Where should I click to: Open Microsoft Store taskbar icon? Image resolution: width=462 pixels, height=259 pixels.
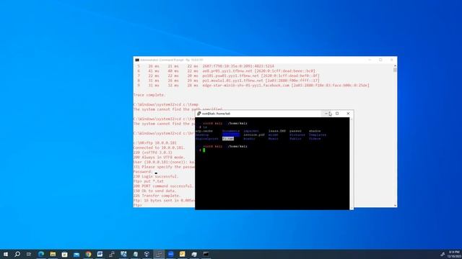[x=64, y=254]
